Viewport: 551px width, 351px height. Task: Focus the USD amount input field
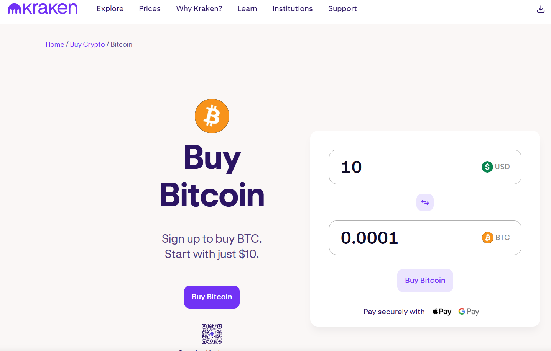(x=425, y=167)
